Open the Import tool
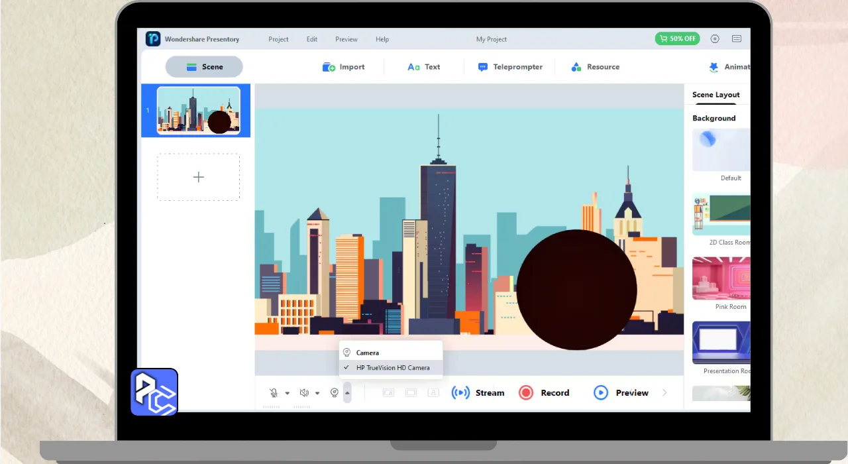Image resolution: width=848 pixels, height=464 pixels. click(343, 67)
